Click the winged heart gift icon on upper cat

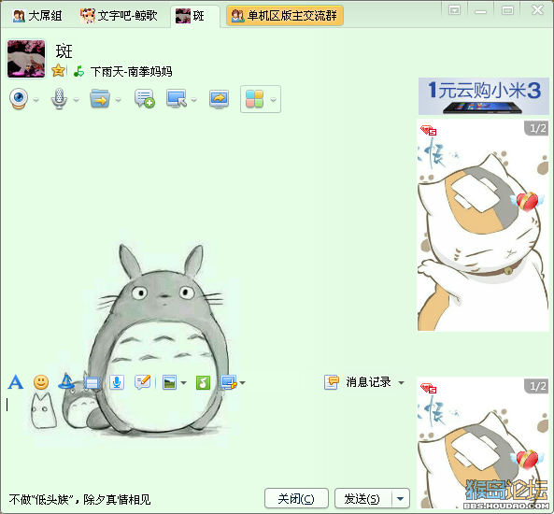(527, 202)
